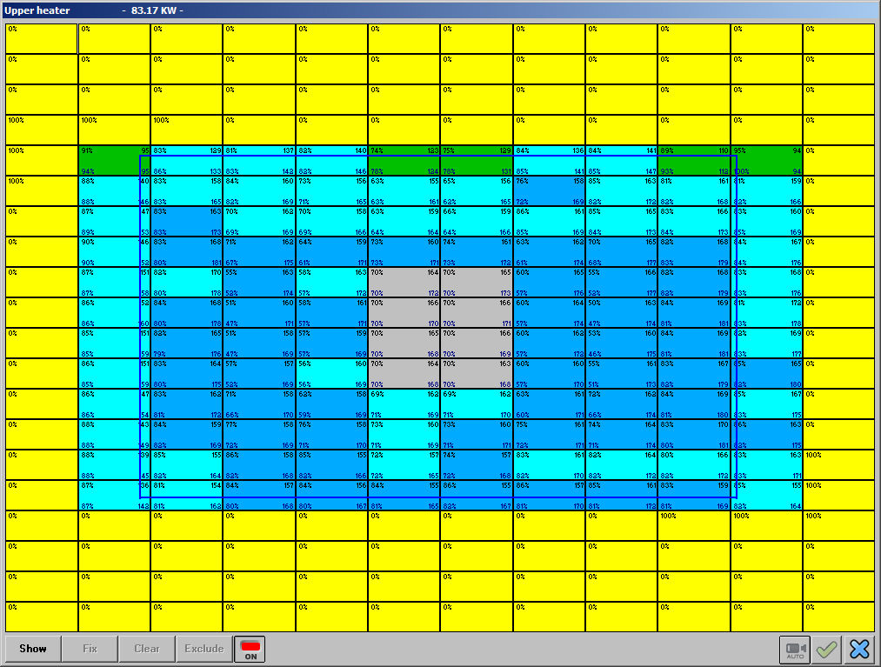
Task: Select heater cell 83% 163
Action: [x=186, y=222]
